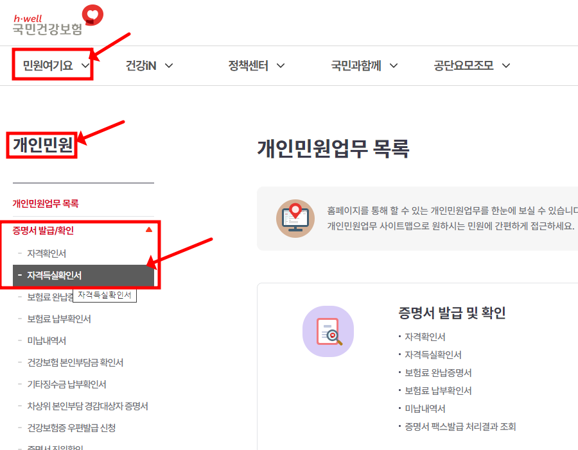
Task: Expand the chevron next to 정책센터
Action: coord(281,66)
